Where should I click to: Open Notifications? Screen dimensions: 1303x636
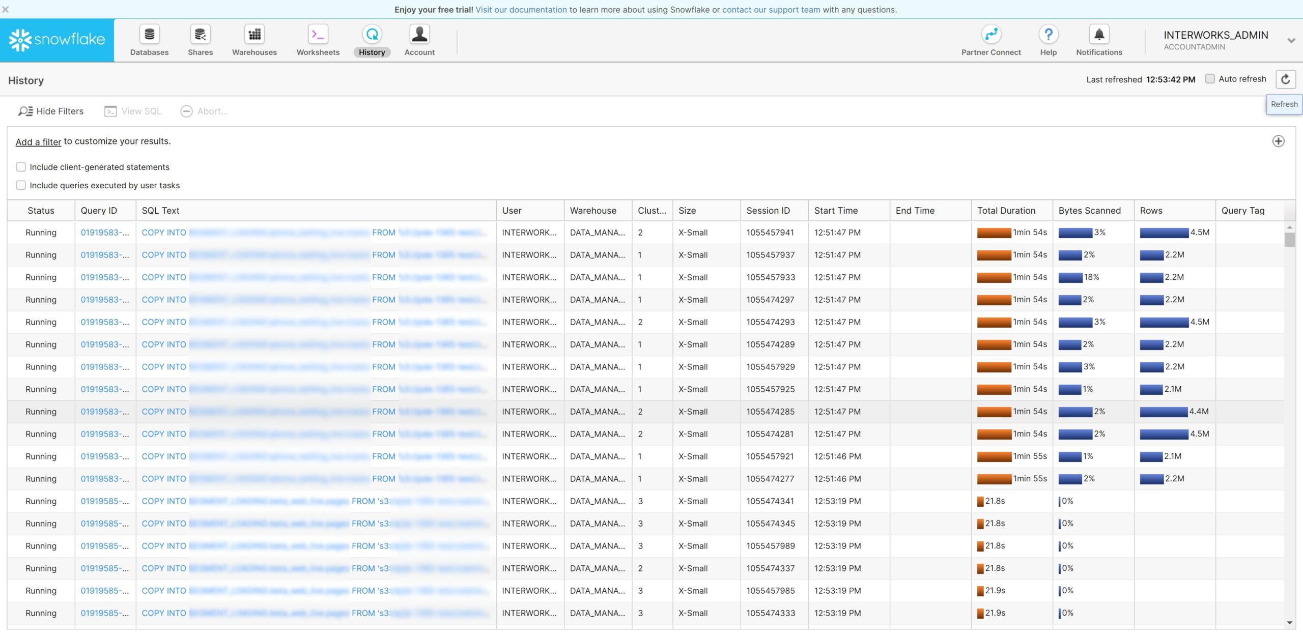1098,40
